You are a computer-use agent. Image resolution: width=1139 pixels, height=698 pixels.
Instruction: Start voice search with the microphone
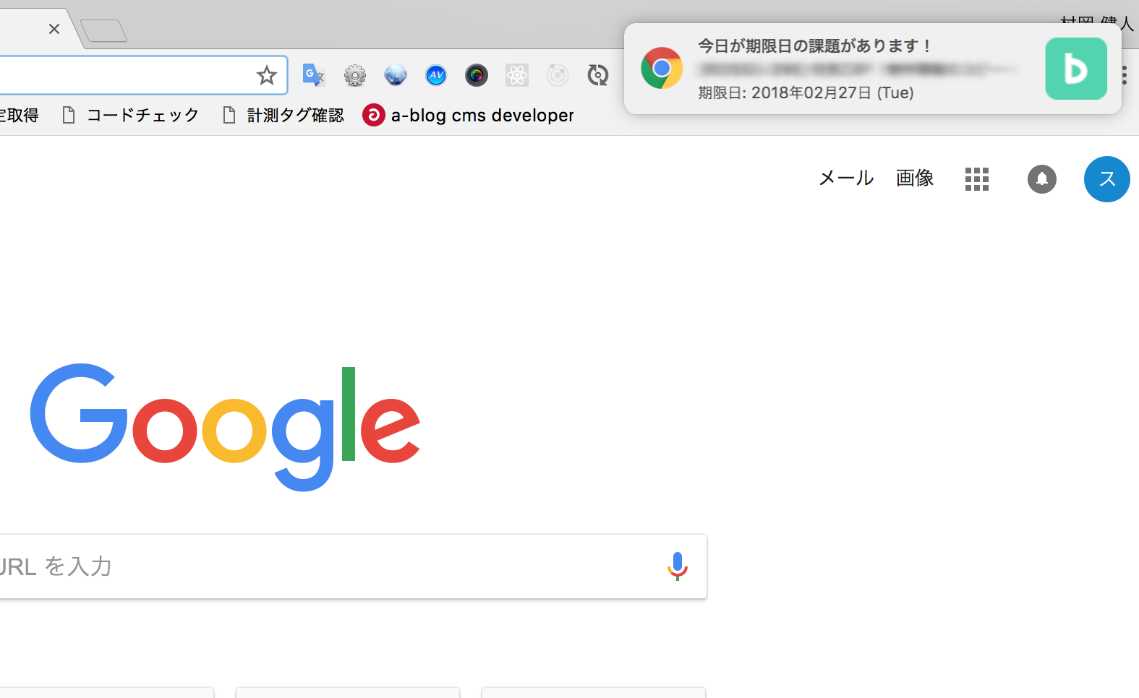click(x=678, y=566)
